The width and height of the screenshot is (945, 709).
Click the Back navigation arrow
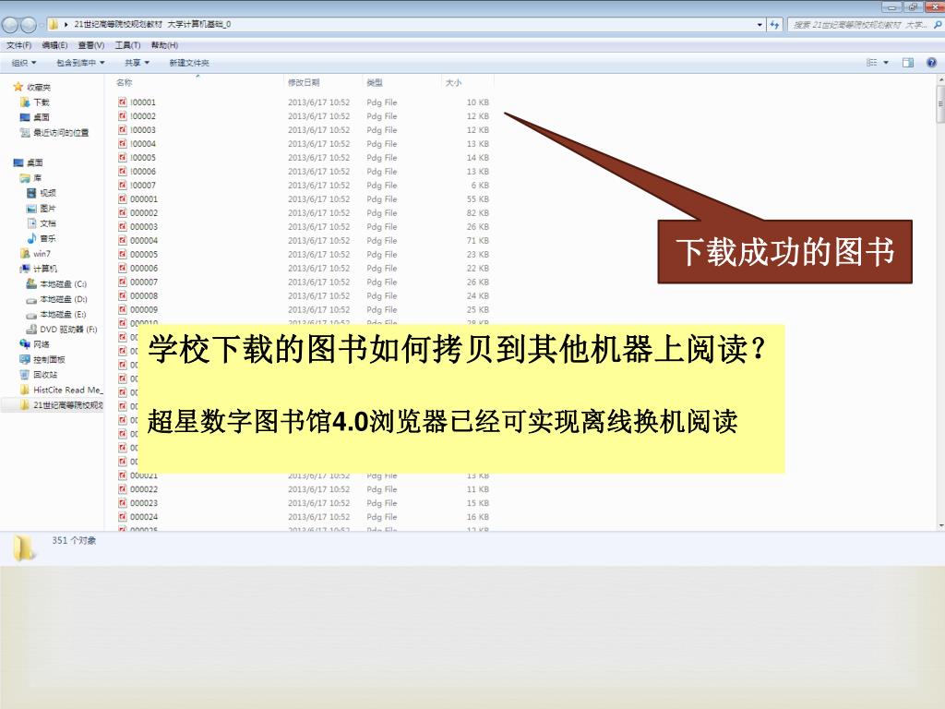click(10, 25)
